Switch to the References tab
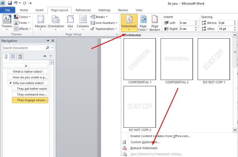238x157 pixels. [x=83, y=10]
